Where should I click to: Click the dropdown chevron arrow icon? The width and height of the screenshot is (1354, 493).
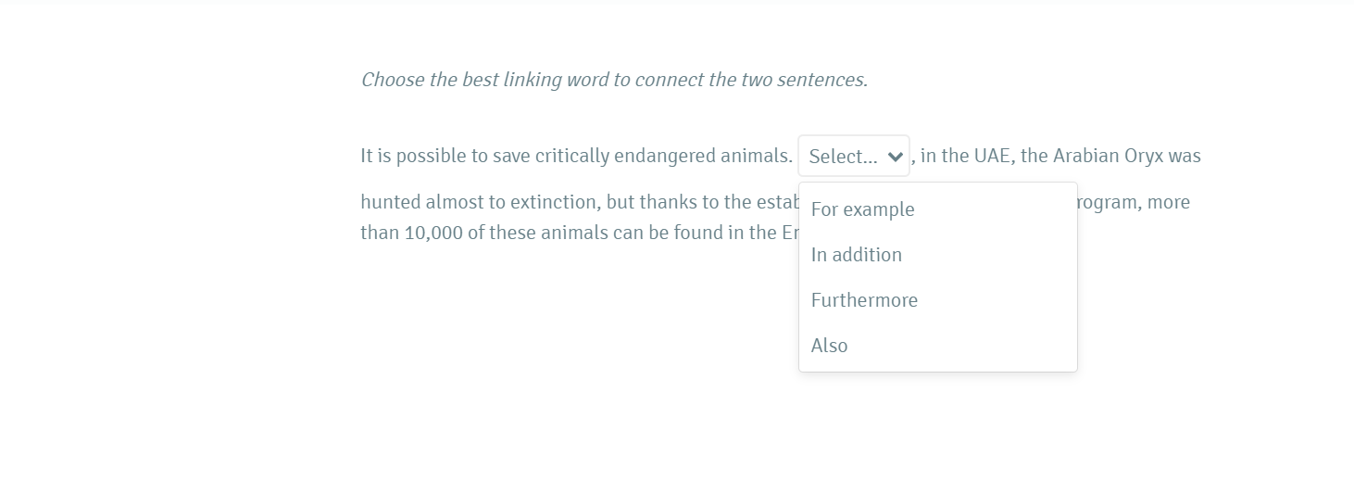(x=895, y=157)
